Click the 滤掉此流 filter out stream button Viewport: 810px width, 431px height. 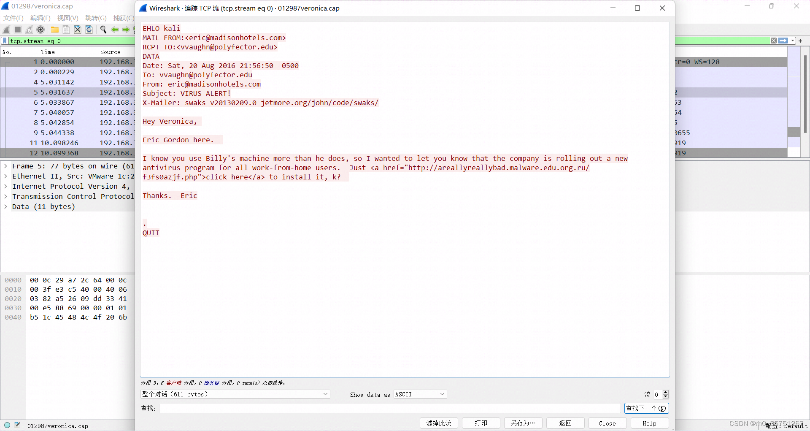coord(439,423)
